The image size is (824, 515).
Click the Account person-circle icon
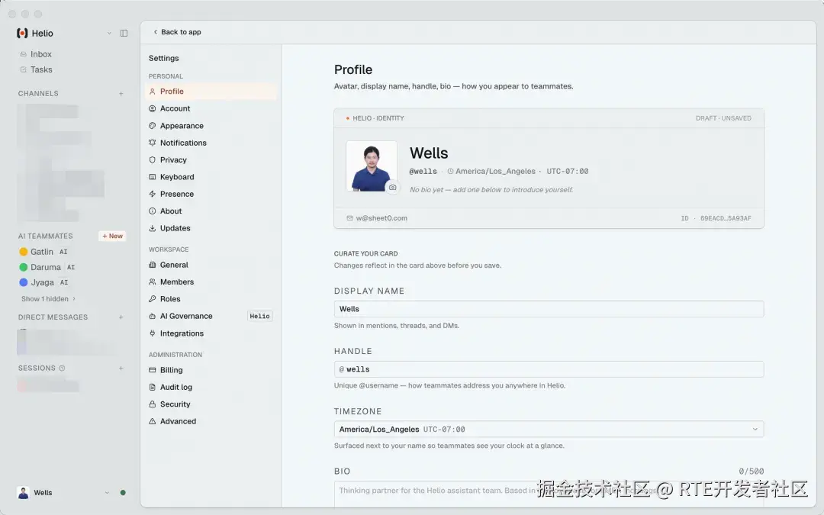[x=153, y=108]
